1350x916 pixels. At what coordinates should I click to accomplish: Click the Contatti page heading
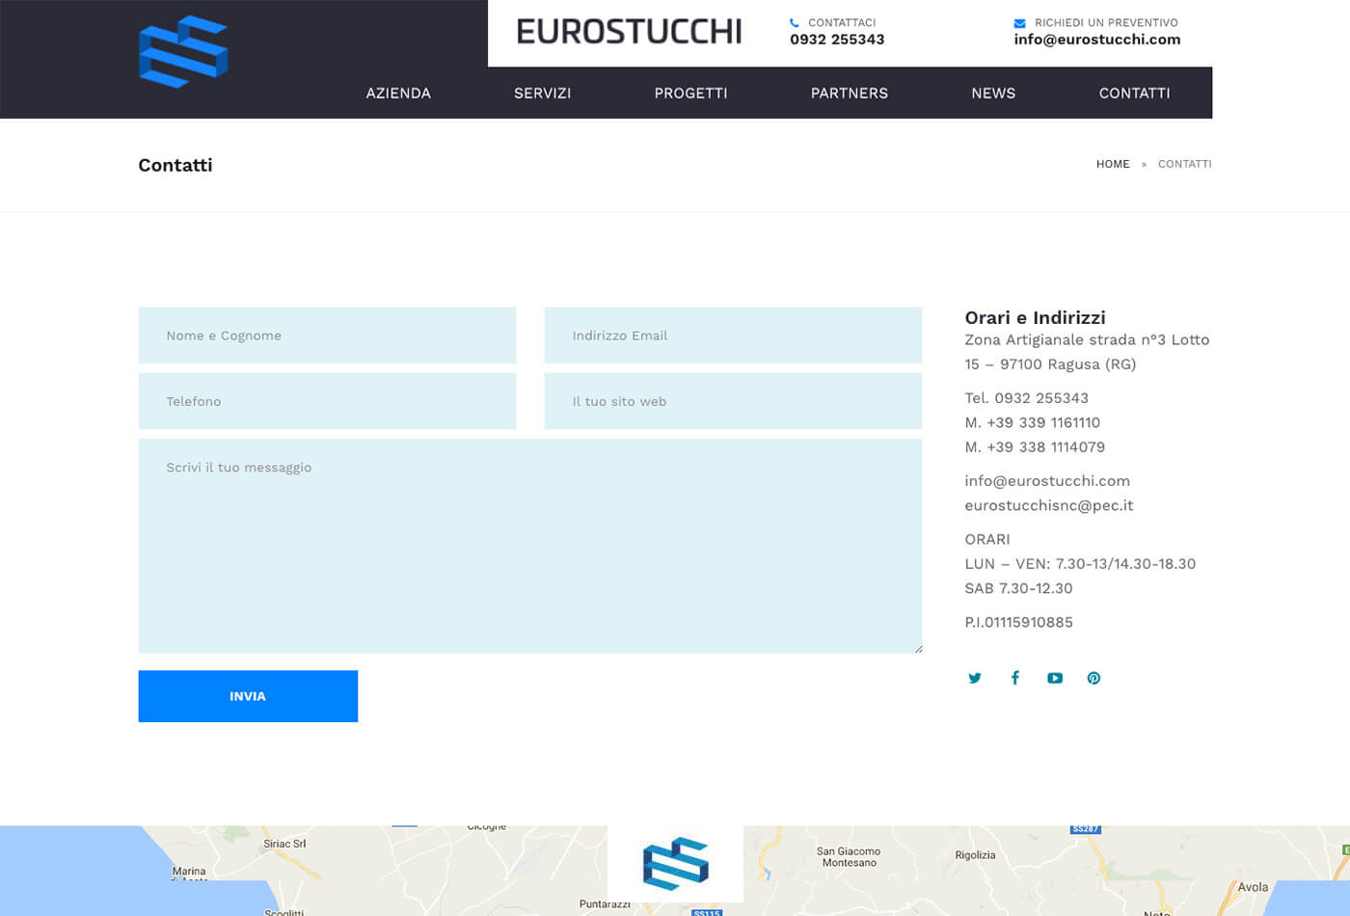tap(175, 165)
